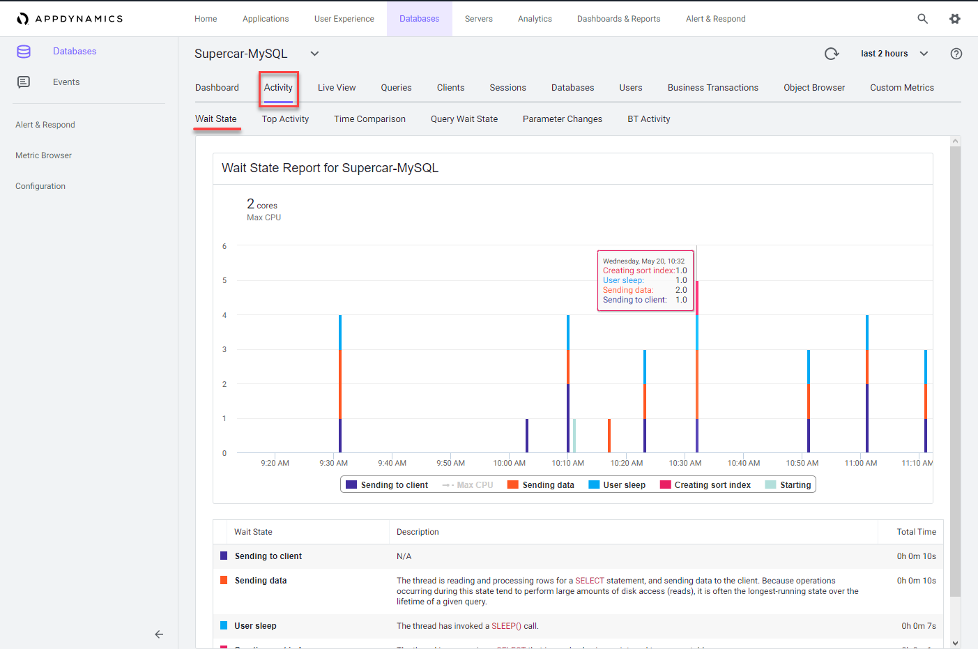Switch to the Clients tab
Viewport: 978px width, 649px height.
450,88
